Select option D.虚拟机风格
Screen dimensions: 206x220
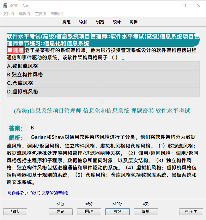pyautogui.click(x=103, y=92)
